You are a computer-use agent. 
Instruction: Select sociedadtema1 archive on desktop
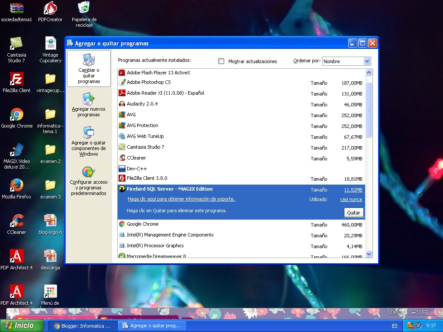tap(16, 12)
